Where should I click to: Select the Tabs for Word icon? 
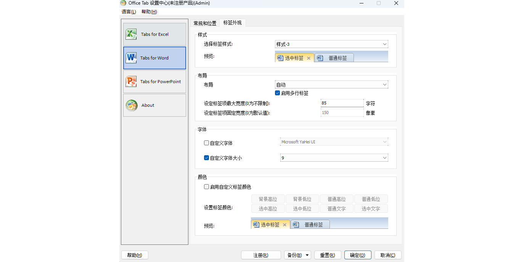(x=131, y=58)
